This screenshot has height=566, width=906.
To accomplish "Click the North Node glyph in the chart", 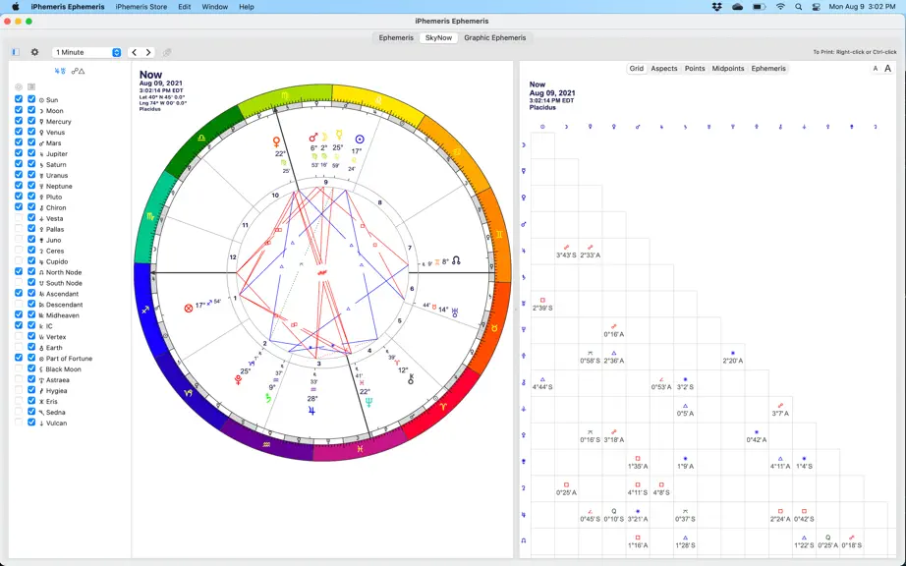I will click(x=456, y=260).
